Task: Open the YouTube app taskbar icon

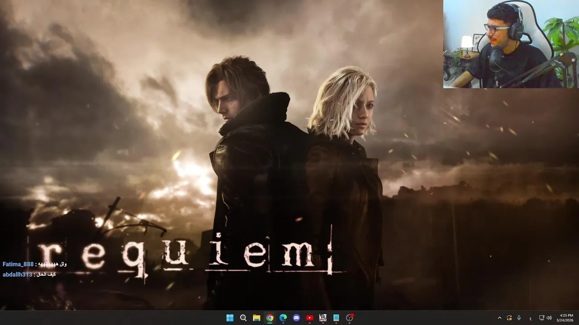Action: (x=309, y=318)
